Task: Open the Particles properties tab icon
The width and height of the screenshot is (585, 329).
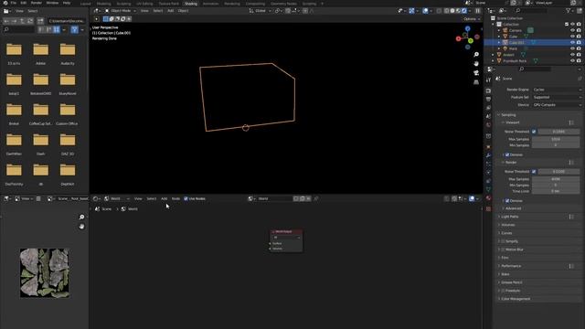Action: pos(488,164)
